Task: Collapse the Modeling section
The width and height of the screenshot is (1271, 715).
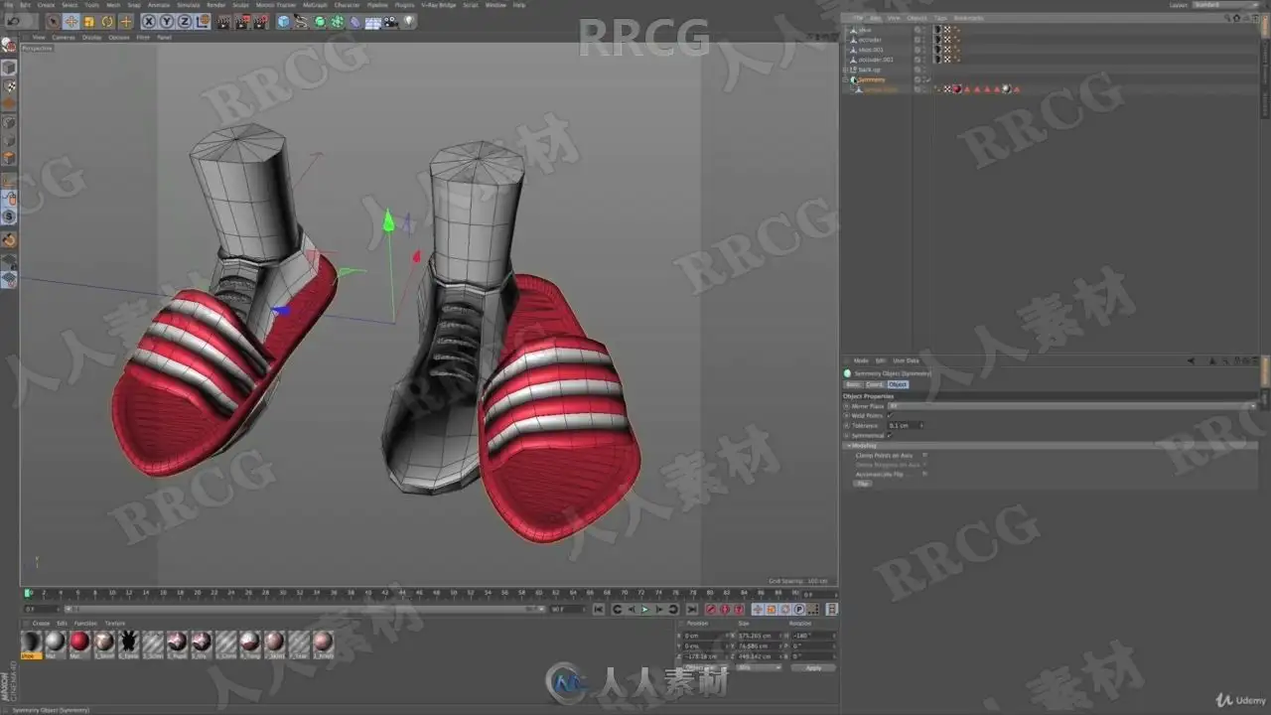Action: coord(849,446)
